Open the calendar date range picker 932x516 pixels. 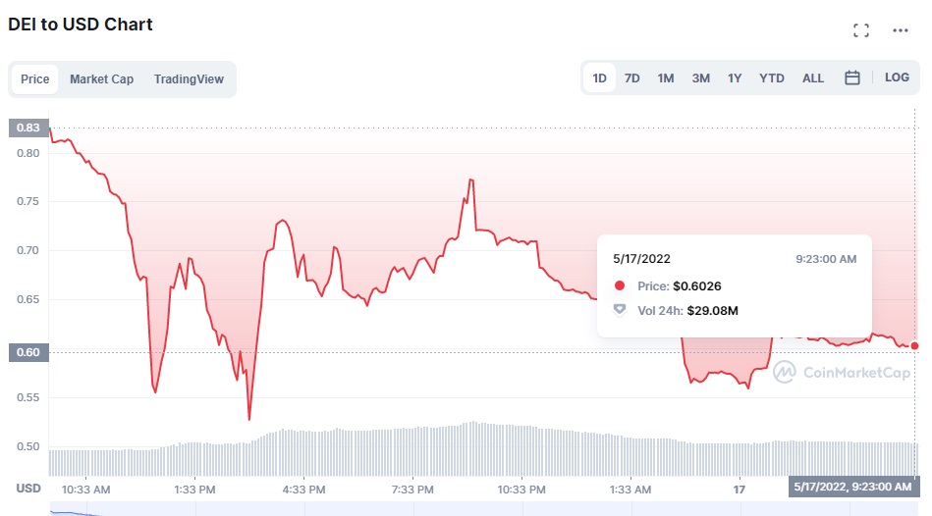[x=852, y=78]
